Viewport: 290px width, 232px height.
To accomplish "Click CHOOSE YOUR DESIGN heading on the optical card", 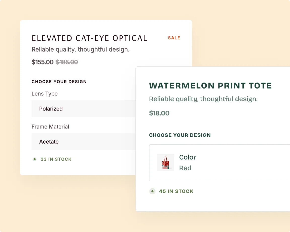I will [x=59, y=82].
